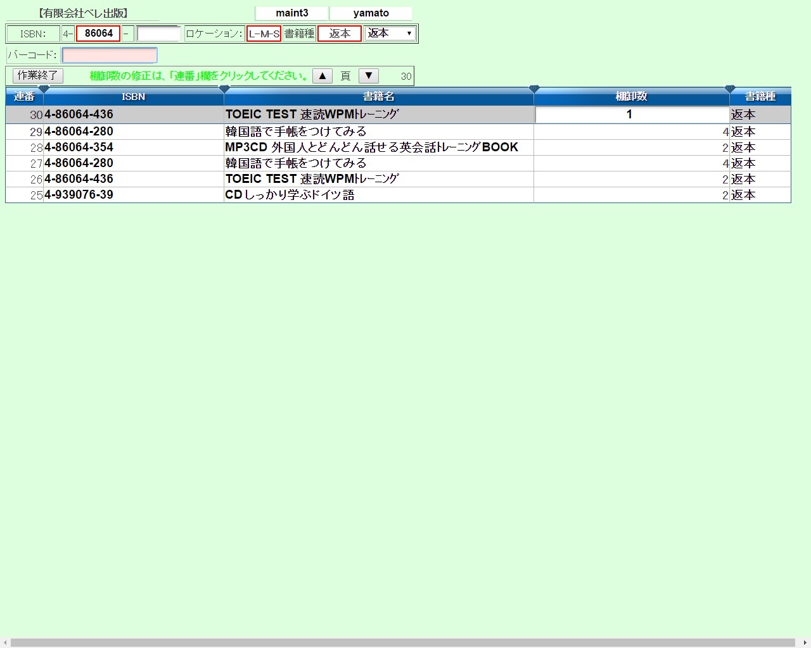Viewport: 811px width, 648px height.
Task: Click serial number 28 in 連番 column
Action: pyautogui.click(x=36, y=147)
